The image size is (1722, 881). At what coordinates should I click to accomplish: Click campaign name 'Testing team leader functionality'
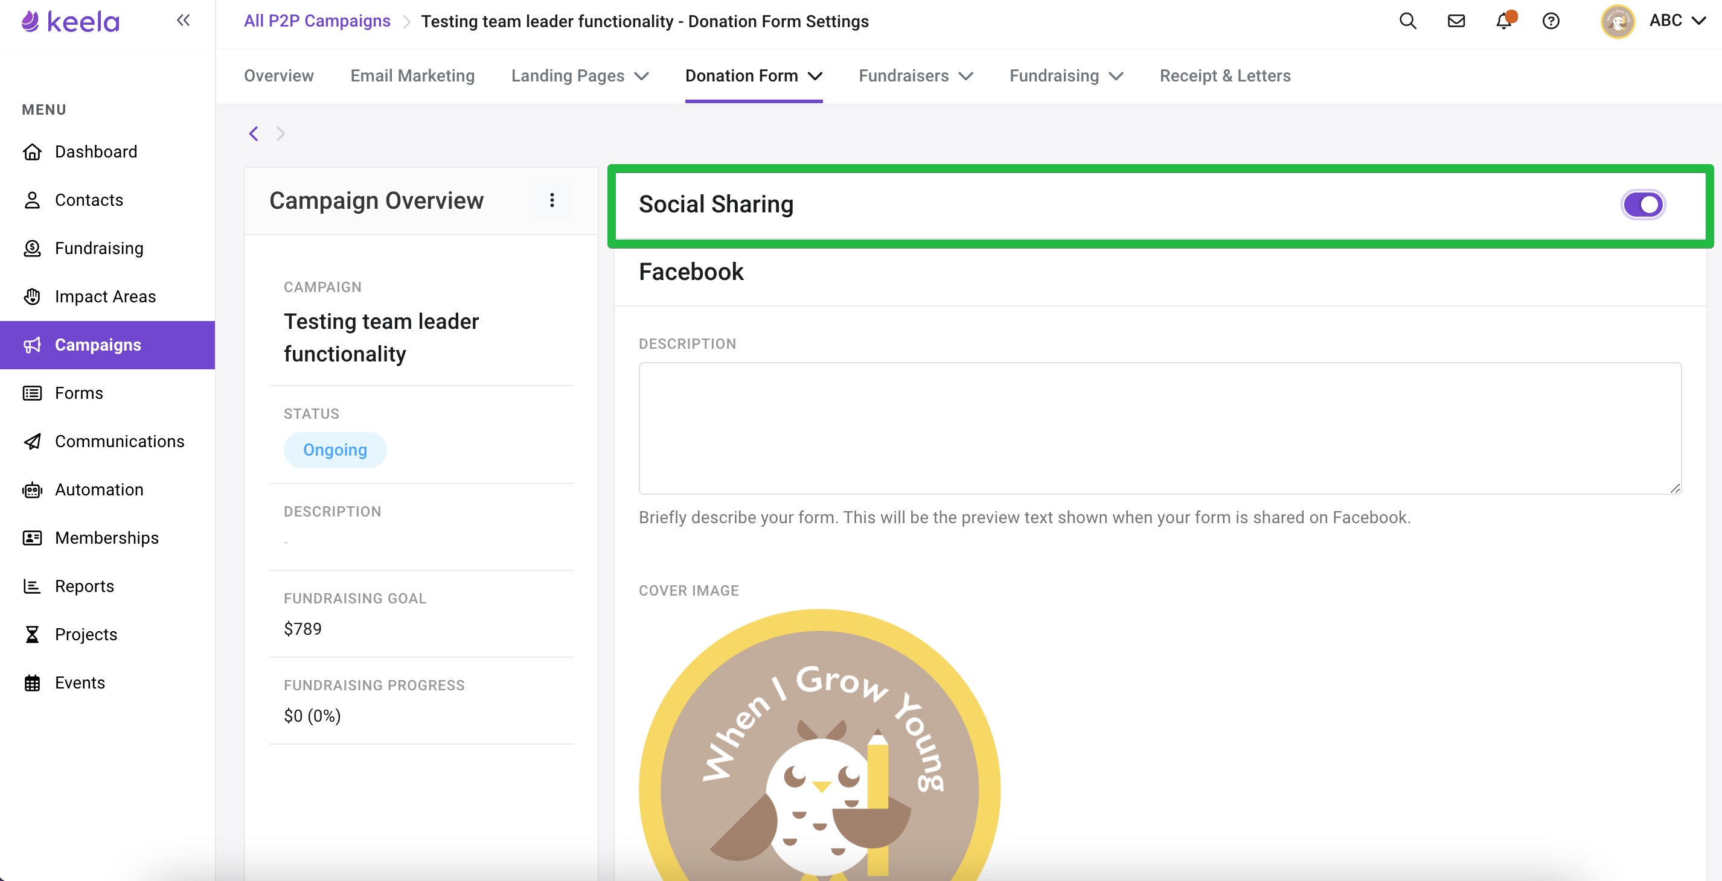pos(381,337)
